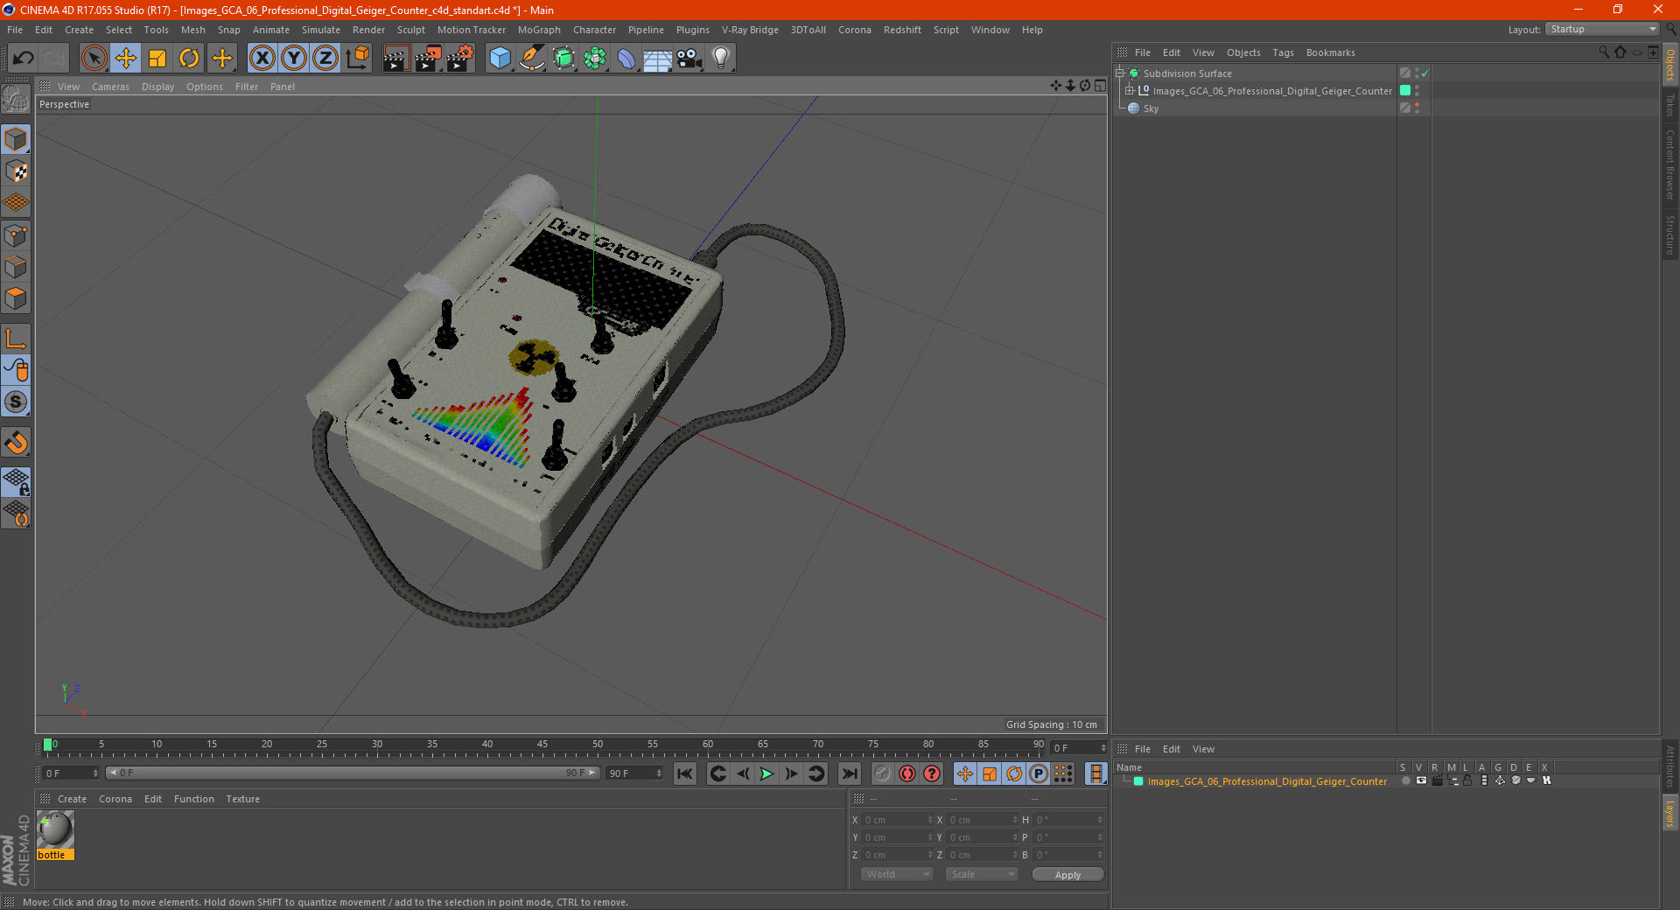Click the Floor environment icon
This screenshot has width=1680, height=910.
(x=657, y=59)
